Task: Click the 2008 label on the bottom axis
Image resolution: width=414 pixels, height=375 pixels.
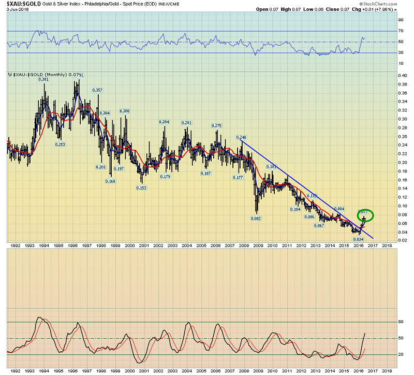Action: [244, 371]
